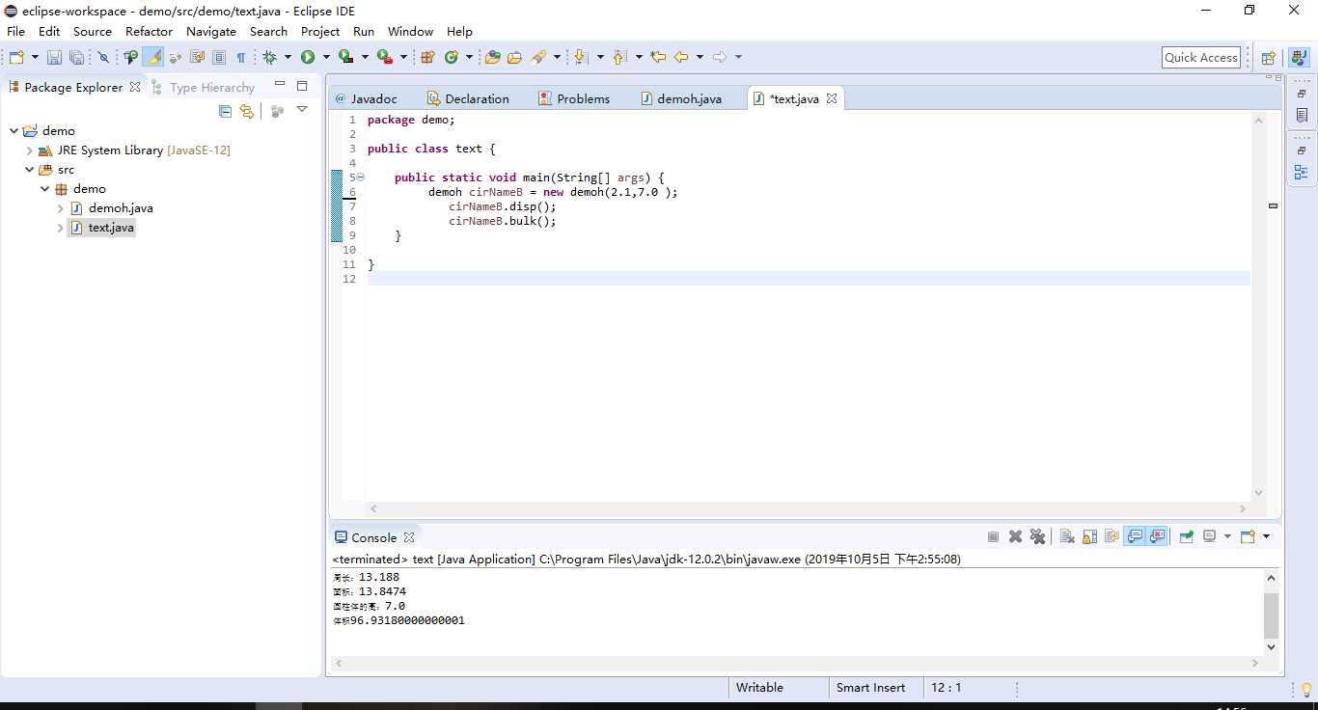
Task: Click the New Java Class icon
Action: [x=452, y=57]
